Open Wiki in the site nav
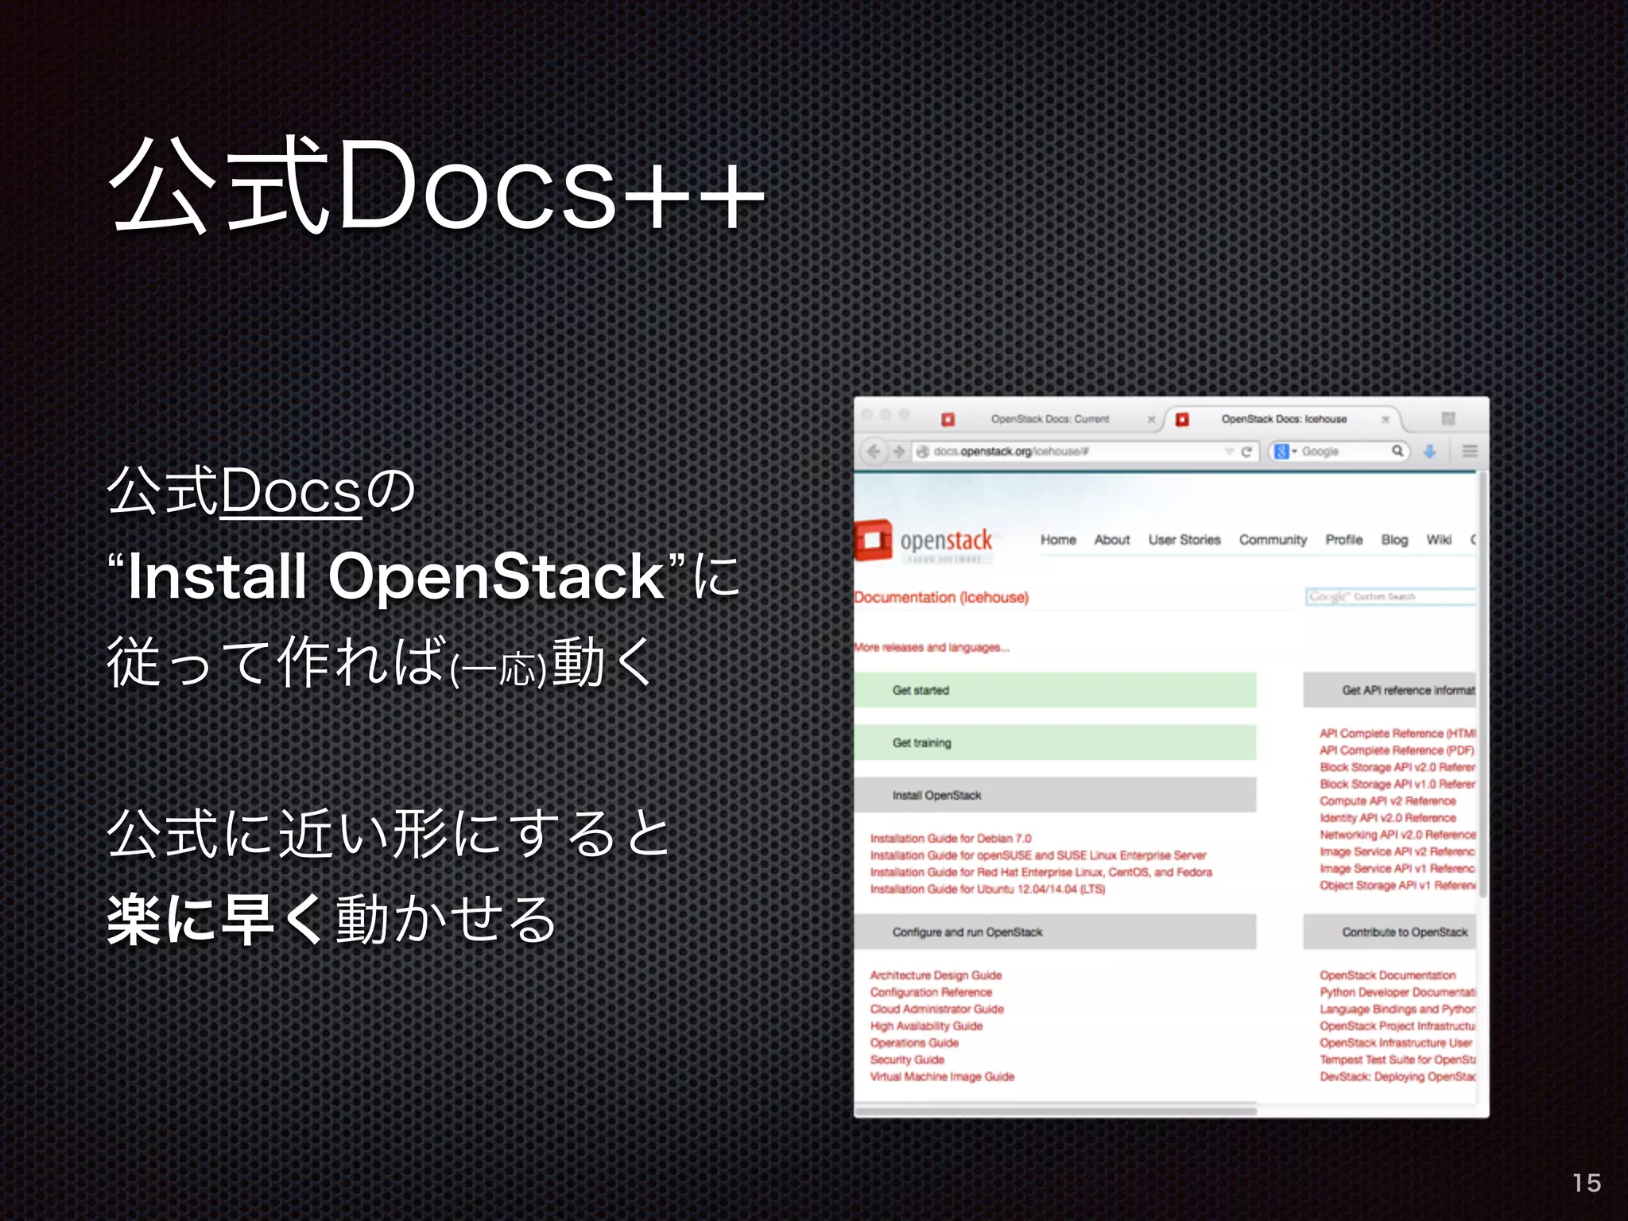 [1439, 540]
